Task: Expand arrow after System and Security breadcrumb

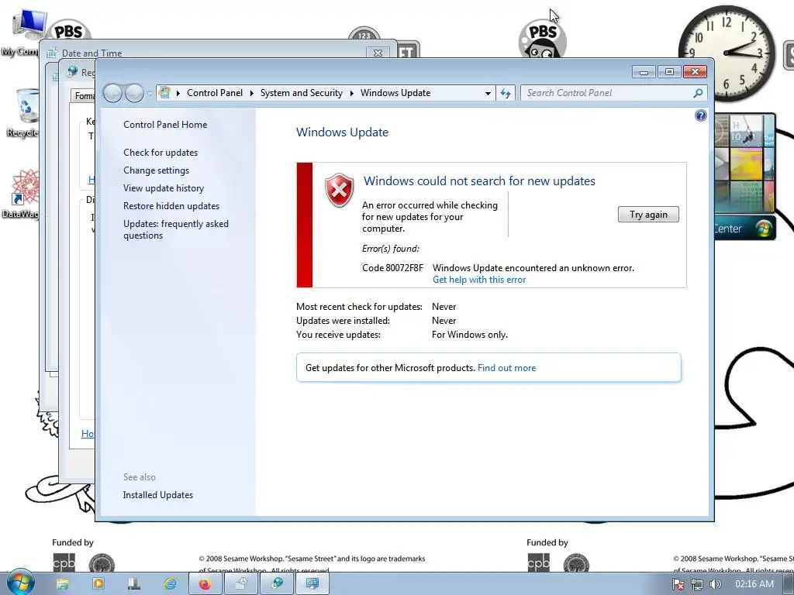Action: [x=351, y=93]
